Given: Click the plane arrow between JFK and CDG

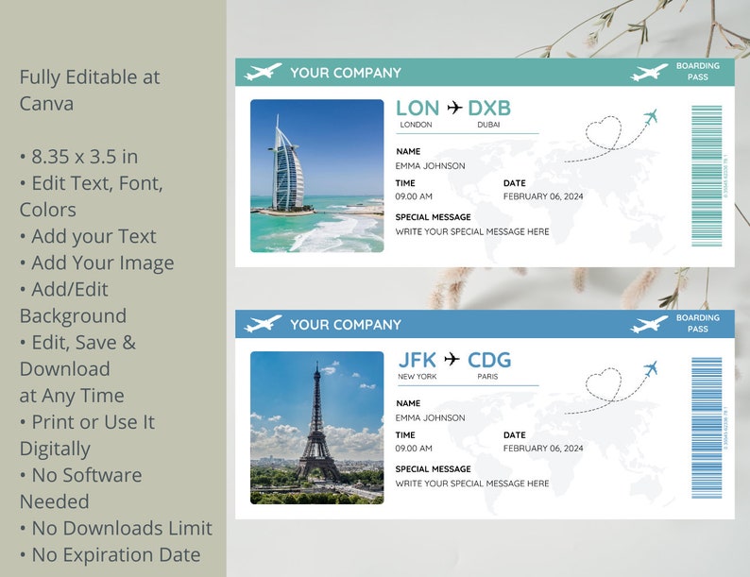Looking at the screenshot, I should pos(452,359).
